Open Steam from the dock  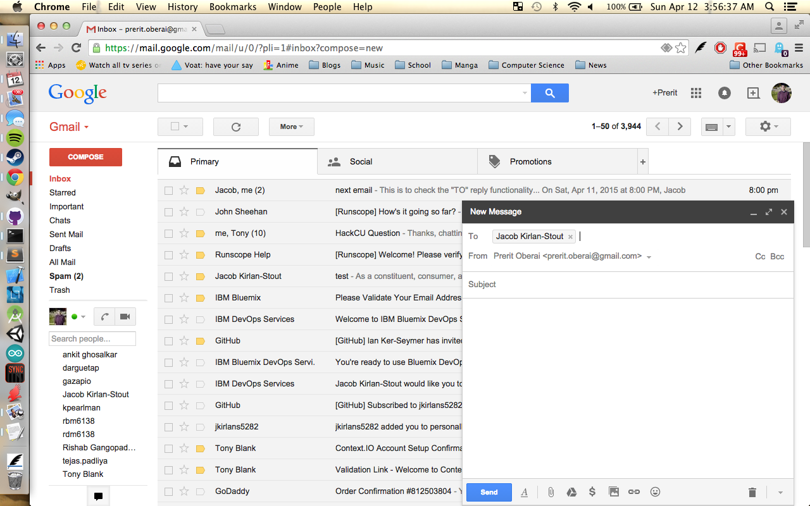[x=15, y=157]
